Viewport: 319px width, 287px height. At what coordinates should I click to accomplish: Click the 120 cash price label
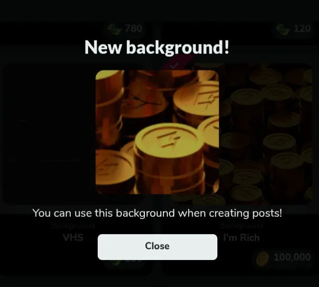click(x=302, y=29)
